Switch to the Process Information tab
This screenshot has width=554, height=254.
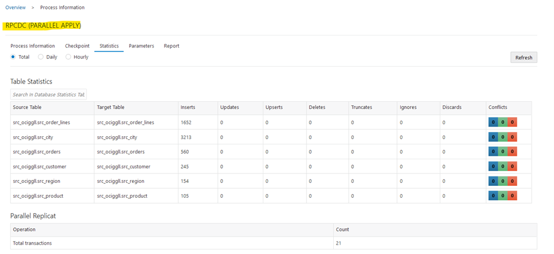point(33,46)
